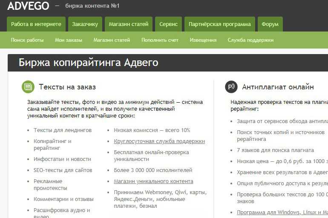Click the Надежная проверка текстов paragraph

coord(279,106)
